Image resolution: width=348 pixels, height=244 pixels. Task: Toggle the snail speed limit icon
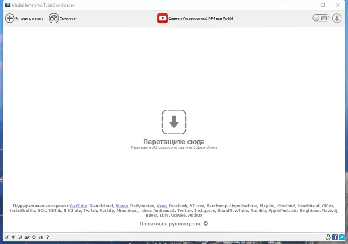[27, 237]
